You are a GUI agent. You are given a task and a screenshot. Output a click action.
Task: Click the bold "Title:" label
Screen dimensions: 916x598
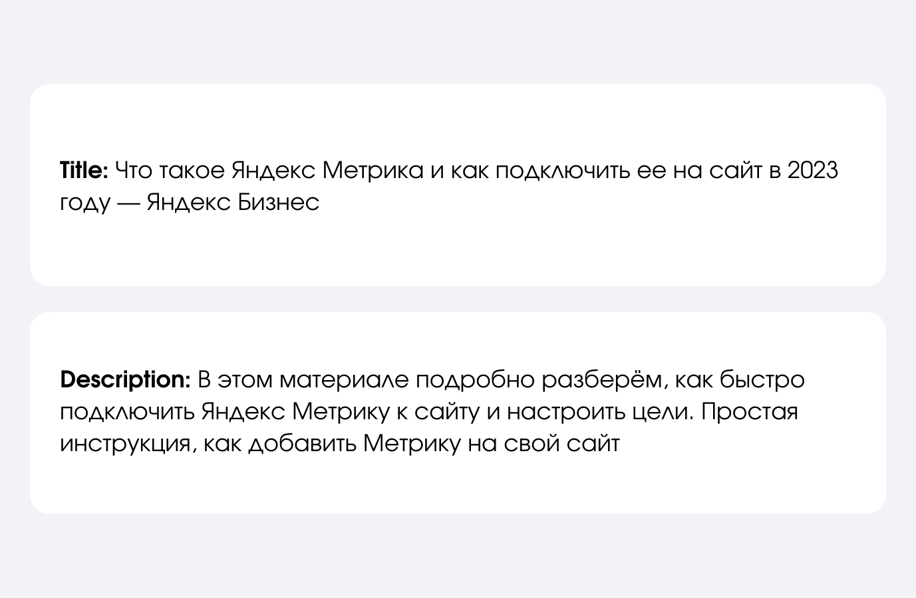pos(84,171)
